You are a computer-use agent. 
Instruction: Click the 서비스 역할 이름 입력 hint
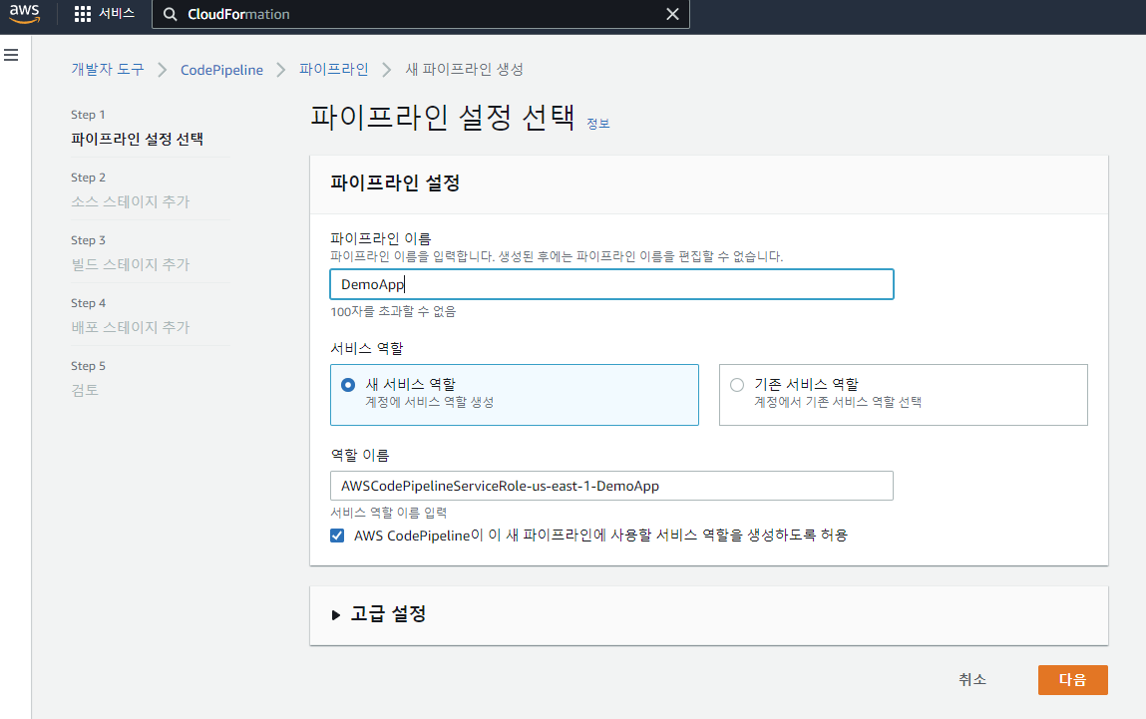pos(389,513)
